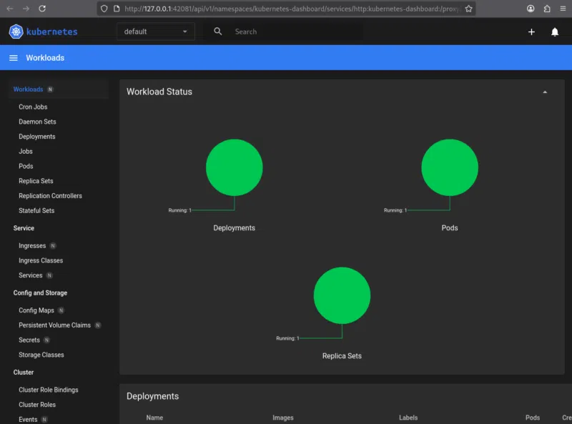Collapse the Workload Status panel
The width and height of the screenshot is (572, 424).
coord(545,92)
